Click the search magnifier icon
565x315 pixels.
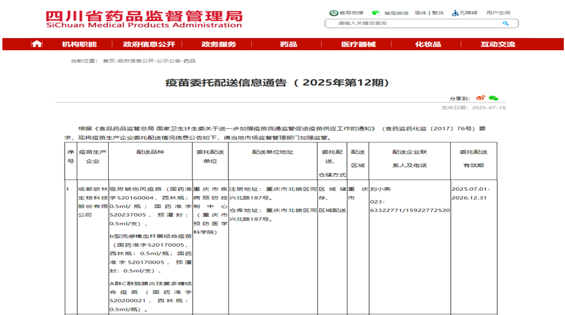(505, 24)
